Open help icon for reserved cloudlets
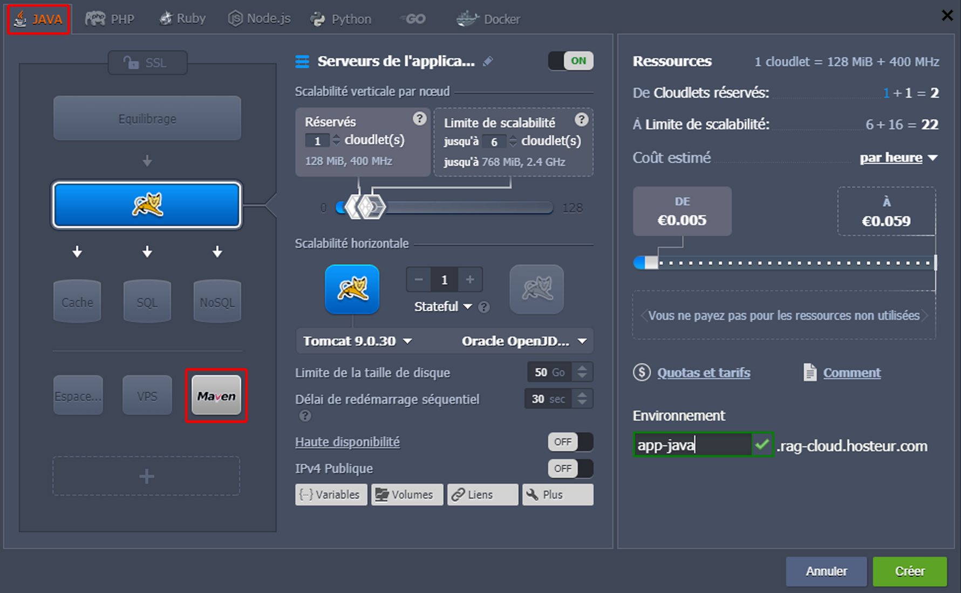This screenshot has height=593, width=961. [419, 119]
